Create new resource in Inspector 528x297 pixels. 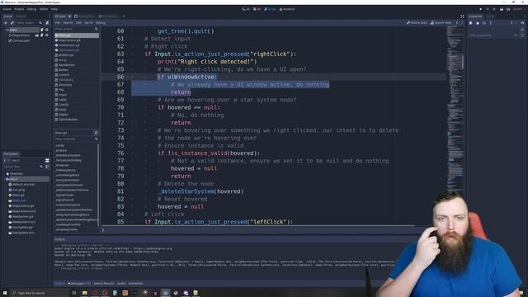(x=471, y=23)
